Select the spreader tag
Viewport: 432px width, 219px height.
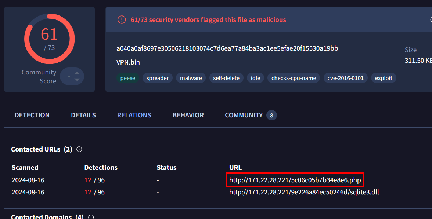click(158, 78)
